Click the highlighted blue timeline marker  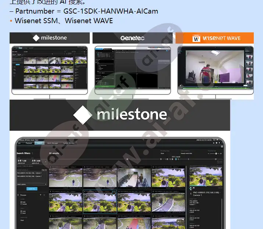tap(176, 159)
